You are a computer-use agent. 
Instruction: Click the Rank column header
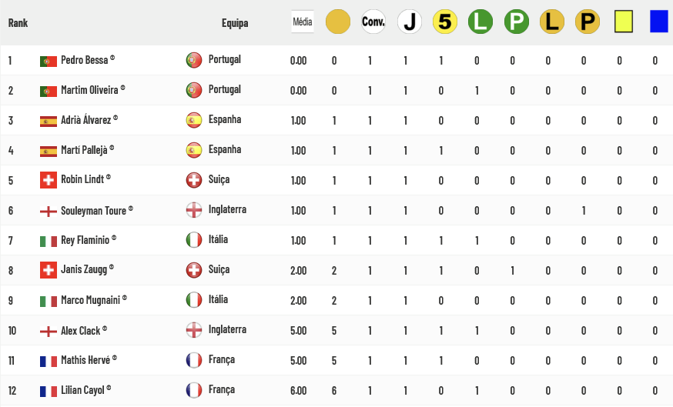[18, 23]
